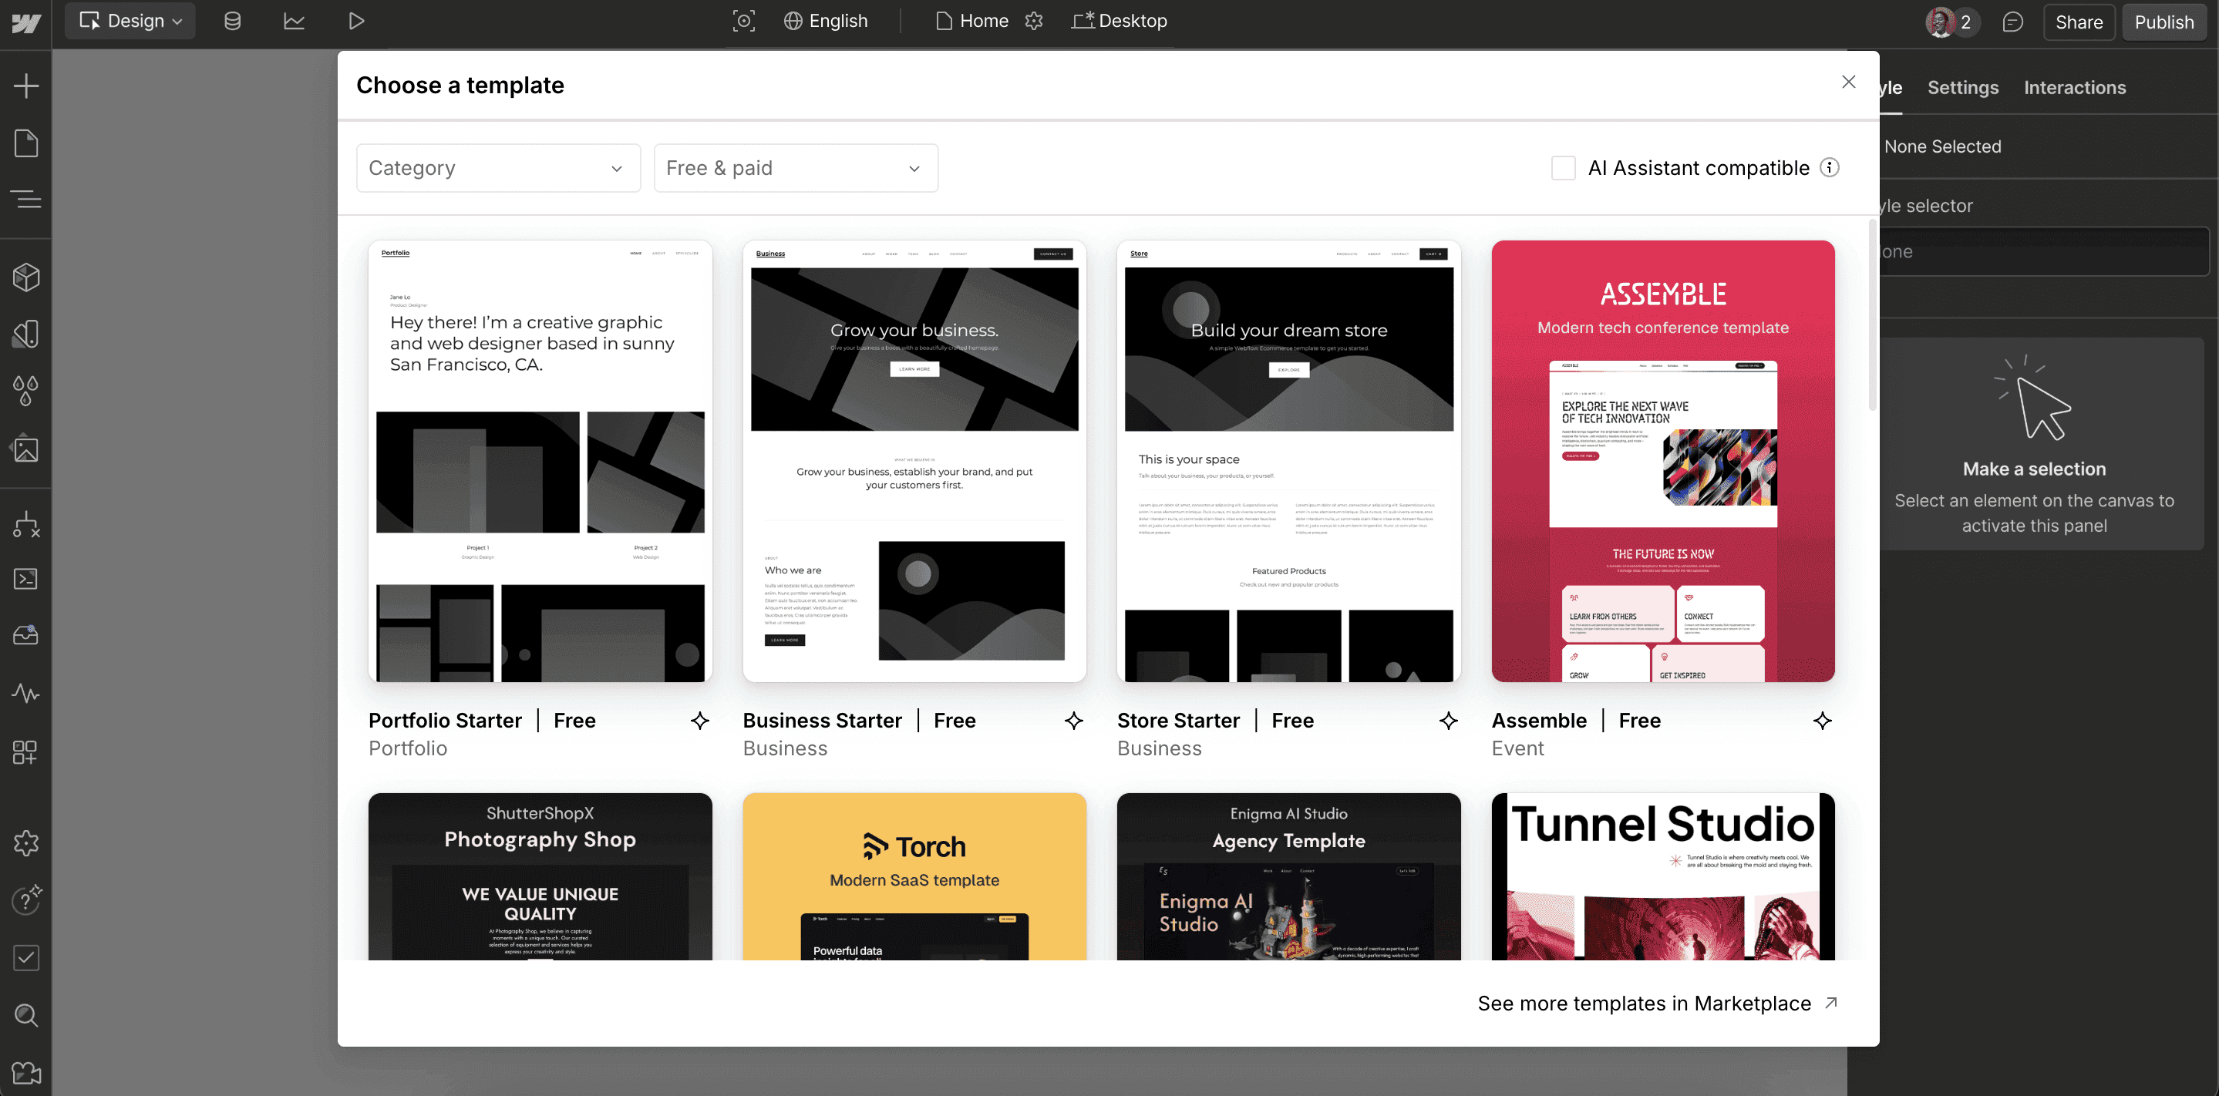2219x1096 pixels.
Task: Click sparkle icon for Business Starter
Action: tap(1073, 721)
